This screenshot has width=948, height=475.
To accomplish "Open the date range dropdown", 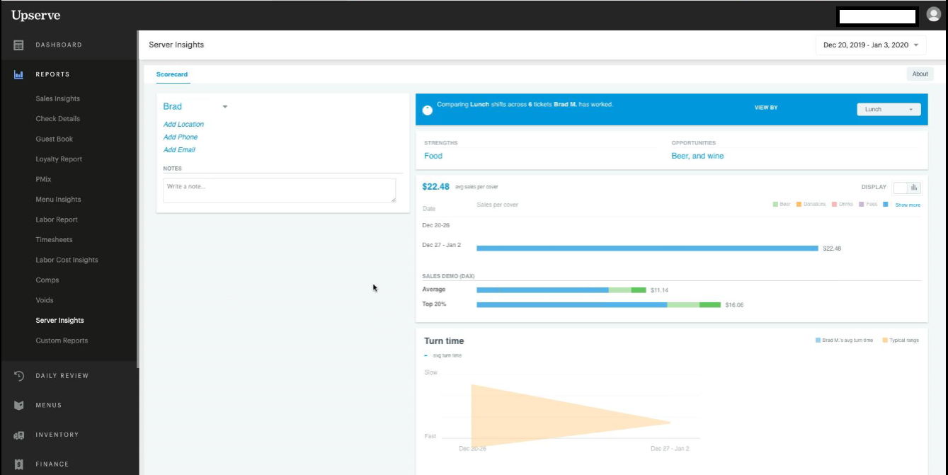I will 870,45.
